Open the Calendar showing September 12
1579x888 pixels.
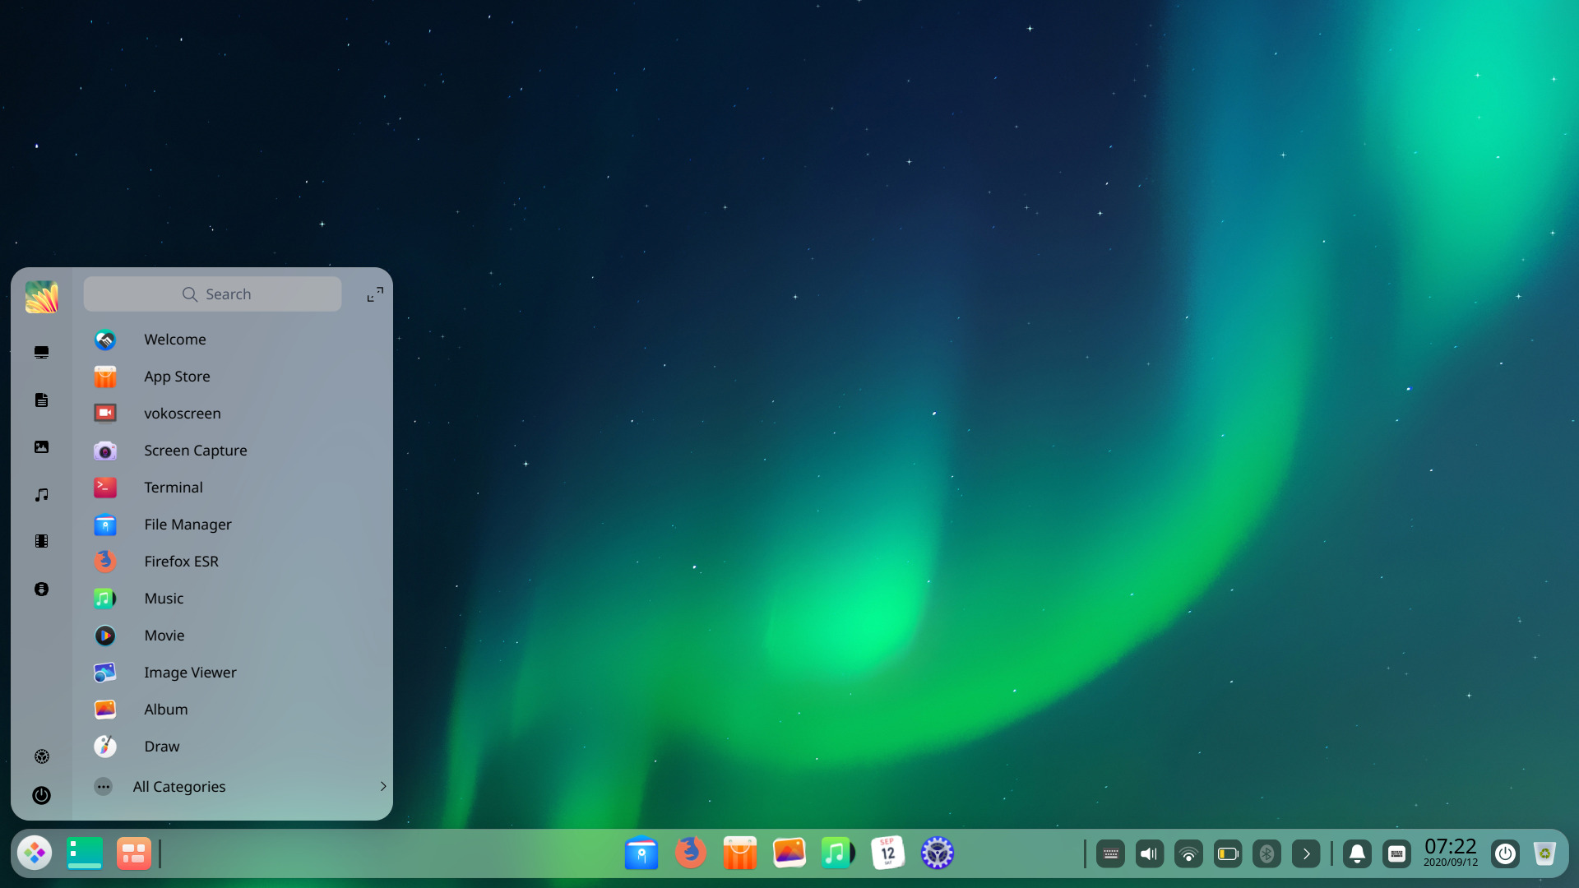point(887,853)
